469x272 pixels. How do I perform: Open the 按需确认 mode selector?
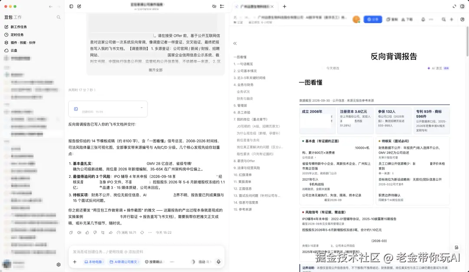tap(154, 262)
